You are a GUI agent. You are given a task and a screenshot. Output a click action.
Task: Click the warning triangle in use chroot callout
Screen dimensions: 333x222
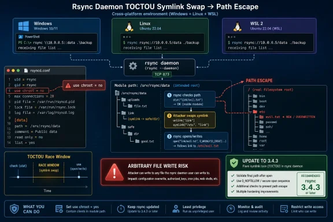[x=68, y=86]
